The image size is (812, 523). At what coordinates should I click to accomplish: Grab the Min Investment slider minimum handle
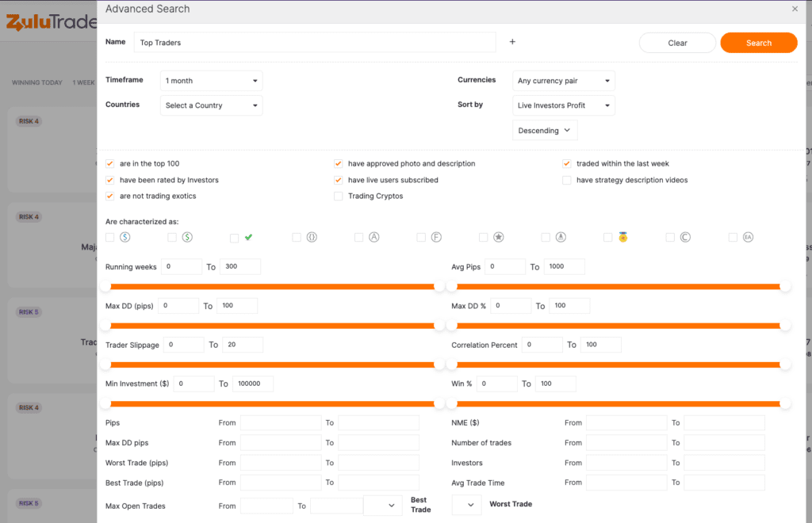[x=105, y=403]
